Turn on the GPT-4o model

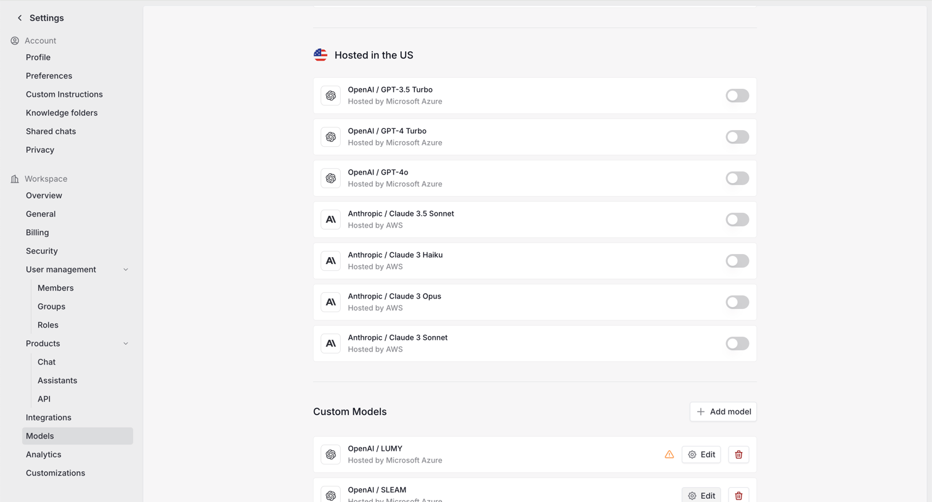737,178
